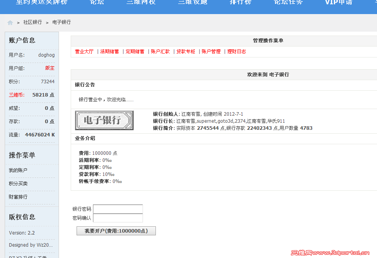Go to 理财日志 in management menu
This screenshot has height=258, width=377.
[x=237, y=52]
